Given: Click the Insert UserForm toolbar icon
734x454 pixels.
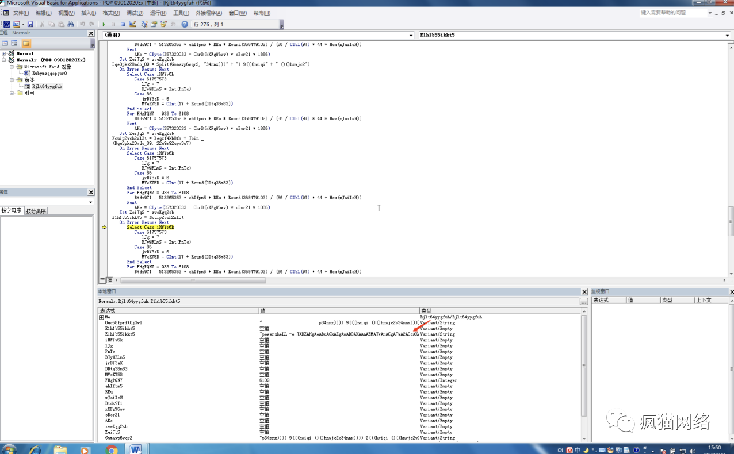Looking at the screenshot, I should click(16, 24).
